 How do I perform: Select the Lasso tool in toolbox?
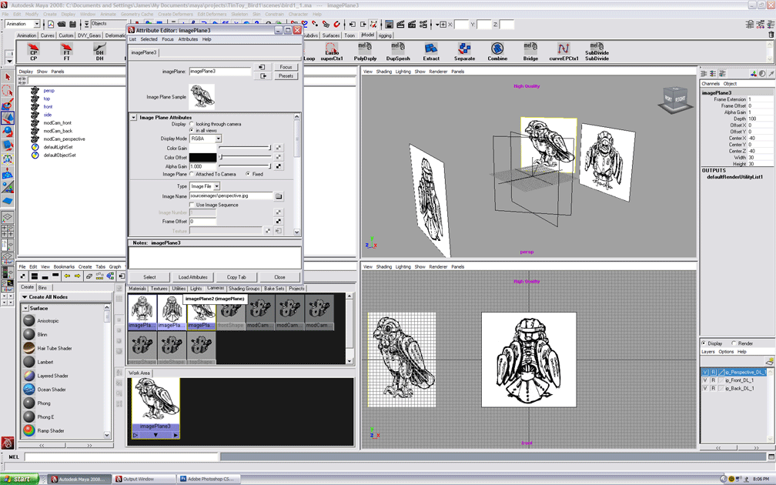[8, 91]
